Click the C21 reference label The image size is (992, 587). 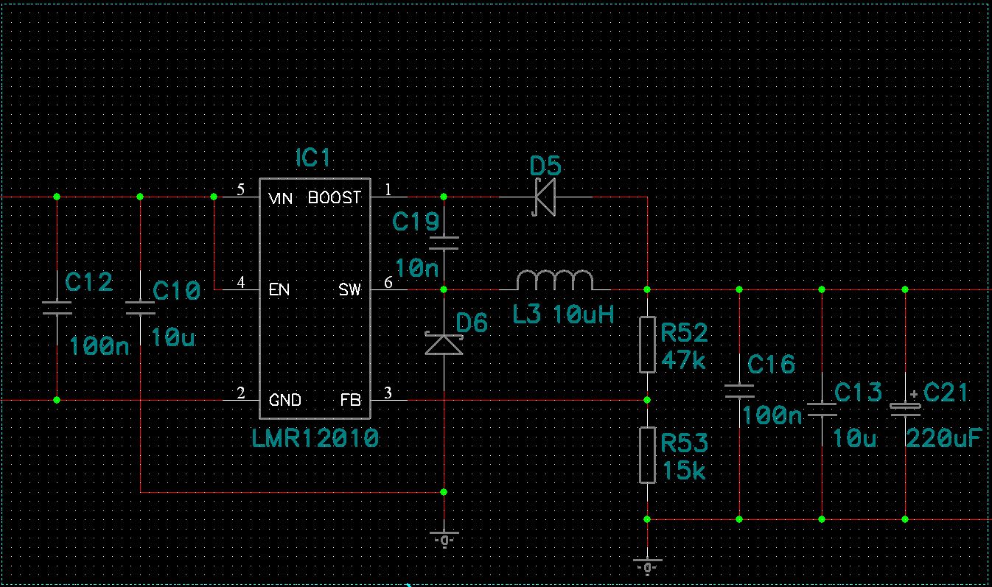click(x=946, y=393)
